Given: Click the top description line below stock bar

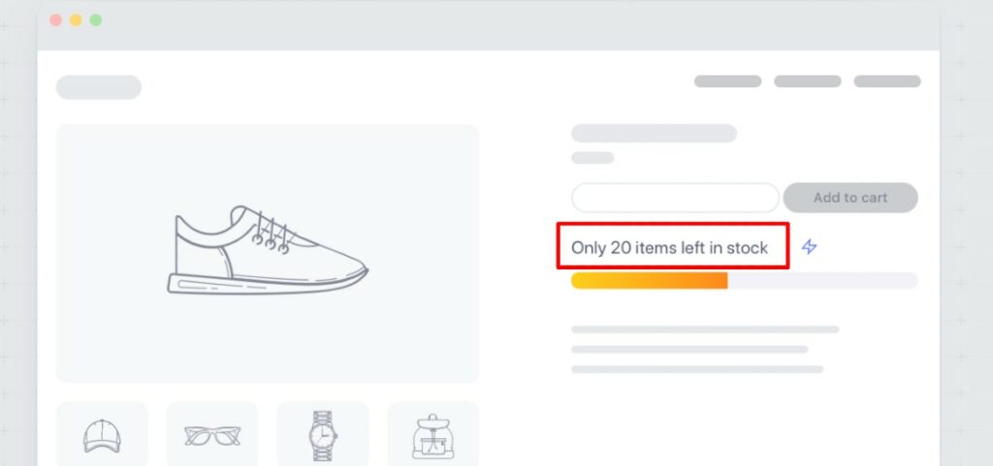Looking at the screenshot, I should point(704,329).
